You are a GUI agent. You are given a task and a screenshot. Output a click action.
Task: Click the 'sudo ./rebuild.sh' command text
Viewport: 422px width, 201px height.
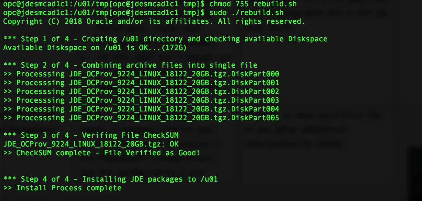pos(246,13)
